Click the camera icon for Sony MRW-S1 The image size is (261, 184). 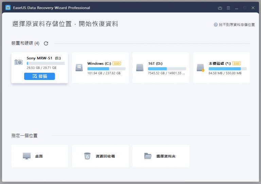coord(18,62)
